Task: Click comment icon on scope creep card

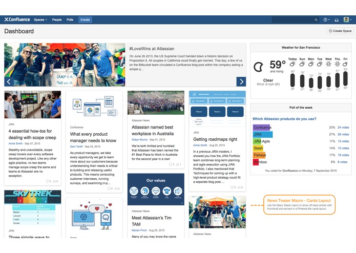Action: [48, 181]
